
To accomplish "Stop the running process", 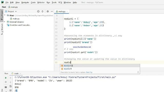I will (6, 82).
